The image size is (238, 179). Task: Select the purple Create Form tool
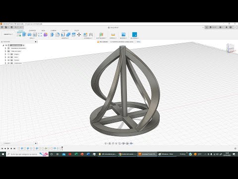click(x=46, y=34)
